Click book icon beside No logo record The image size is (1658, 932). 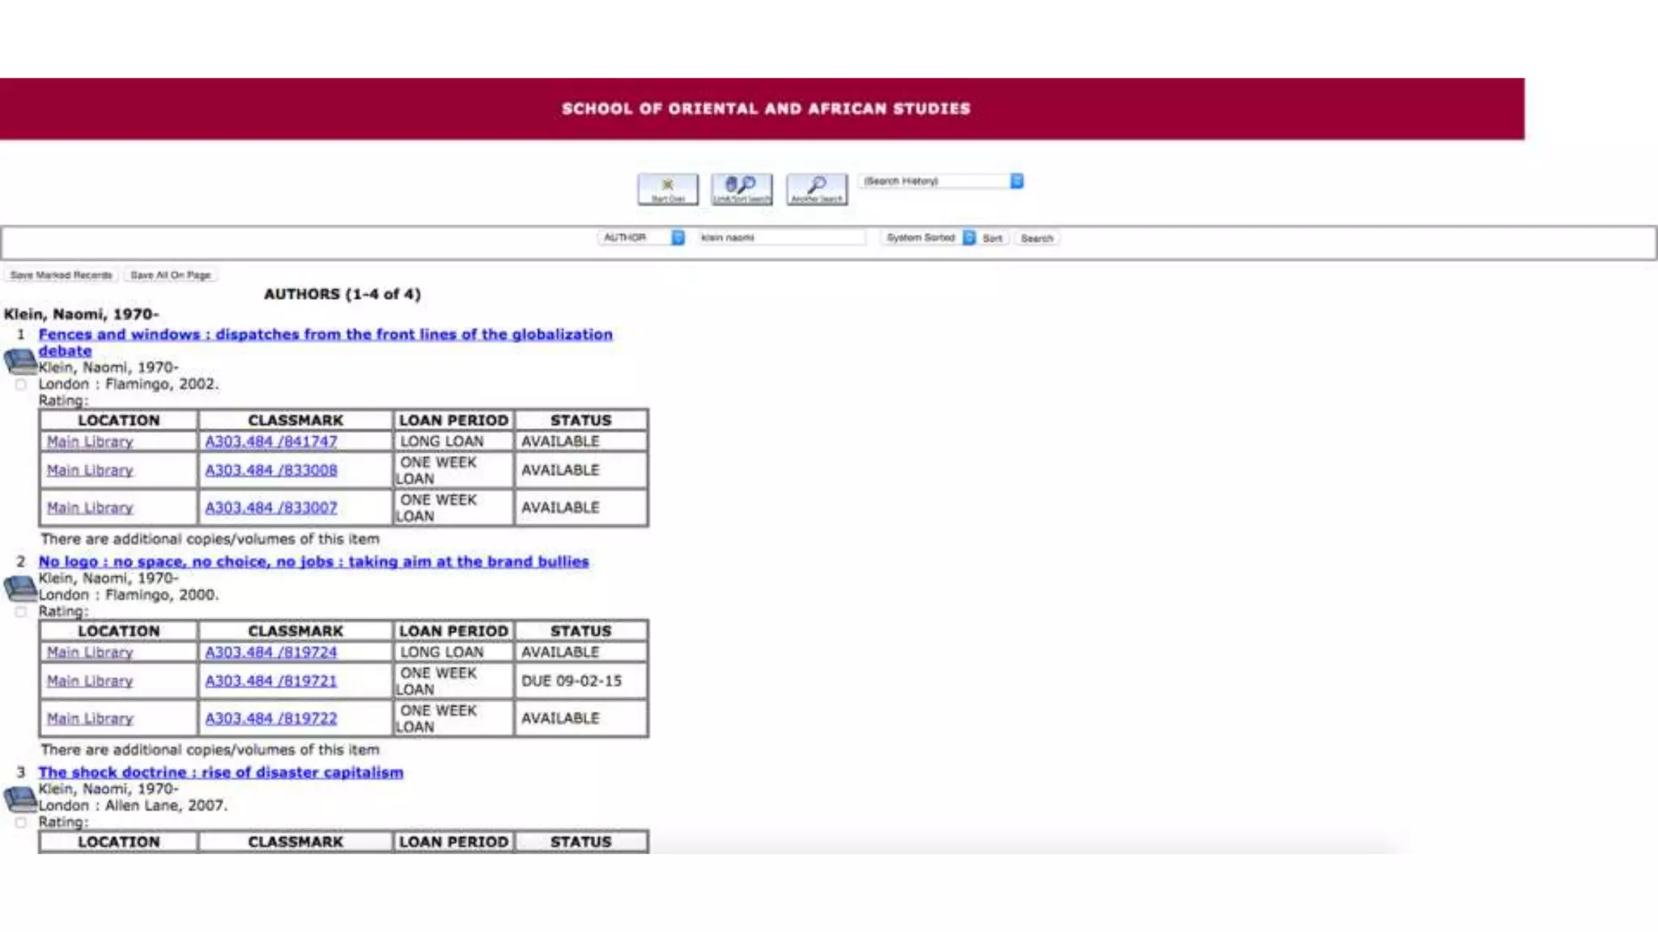click(20, 588)
